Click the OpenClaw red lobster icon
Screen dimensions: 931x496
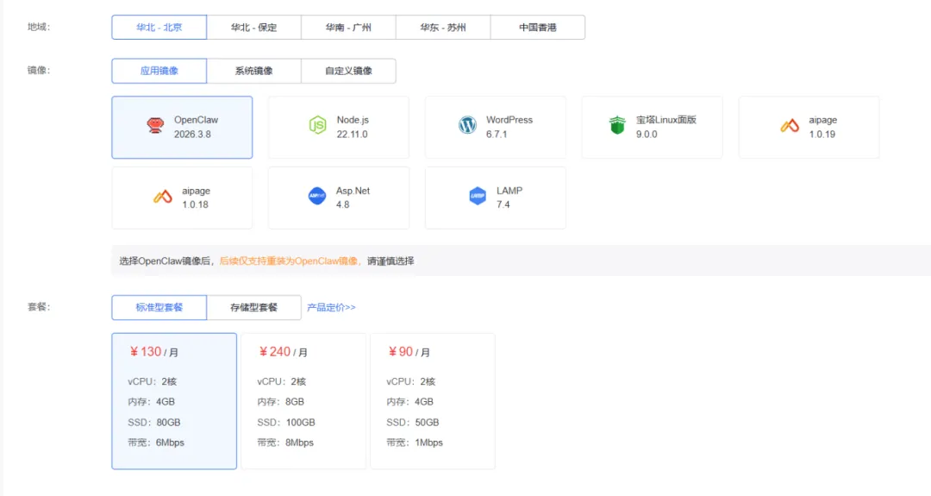tap(156, 126)
